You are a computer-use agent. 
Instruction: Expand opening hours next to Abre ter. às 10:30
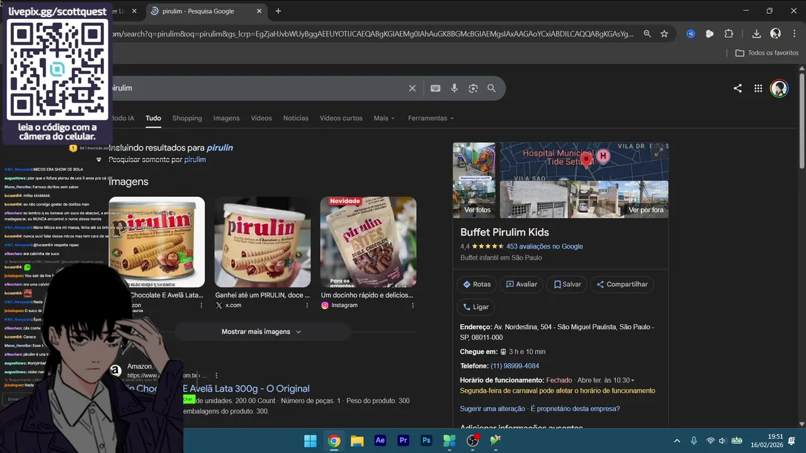pos(632,381)
